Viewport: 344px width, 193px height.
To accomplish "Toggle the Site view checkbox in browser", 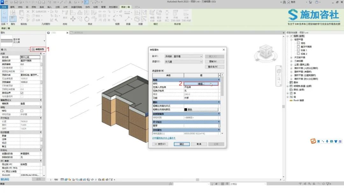I will [x=298, y=43].
